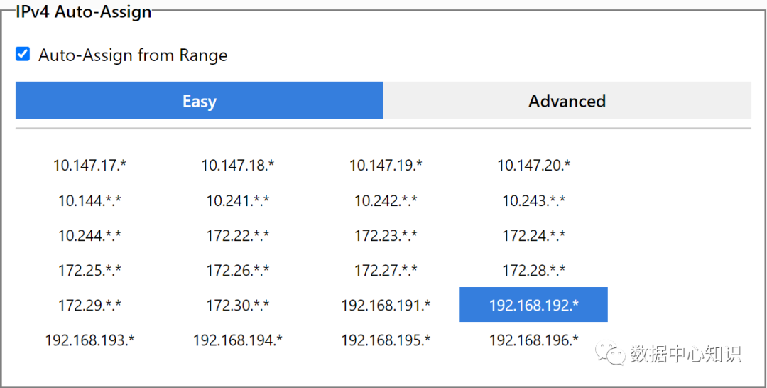Open the Advanced tab
The height and width of the screenshot is (388, 767).
point(567,101)
